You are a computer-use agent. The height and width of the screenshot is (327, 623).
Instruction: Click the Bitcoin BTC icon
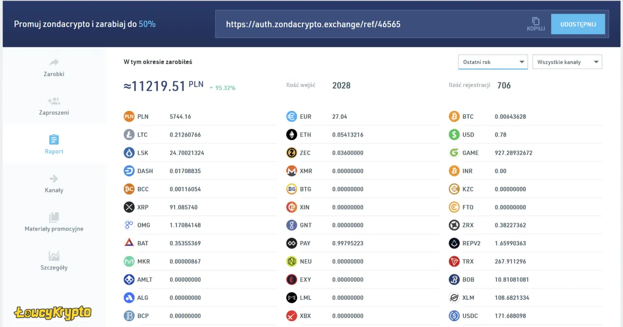(x=454, y=116)
